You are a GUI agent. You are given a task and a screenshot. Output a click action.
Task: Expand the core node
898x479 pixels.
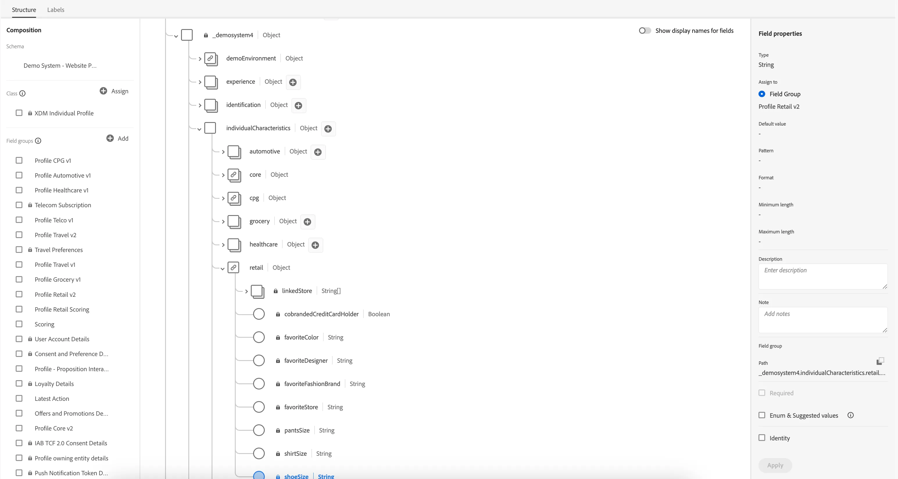coord(223,175)
